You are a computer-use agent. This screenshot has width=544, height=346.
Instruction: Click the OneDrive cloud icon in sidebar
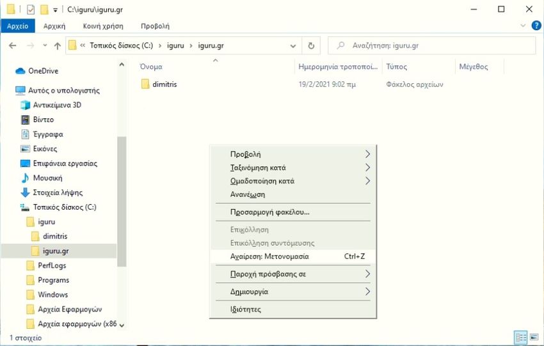pos(20,71)
